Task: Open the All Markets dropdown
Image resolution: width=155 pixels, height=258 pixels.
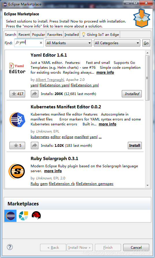Action: point(69,43)
